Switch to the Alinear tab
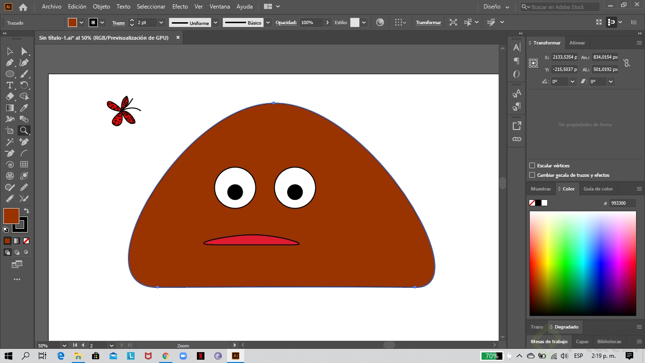645x363 pixels. [577, 43]
